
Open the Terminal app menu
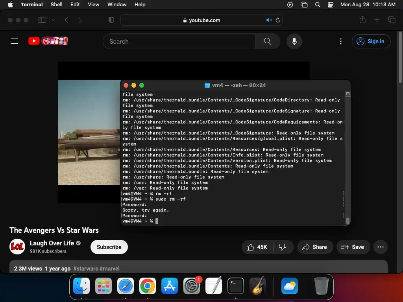(31, 5)
